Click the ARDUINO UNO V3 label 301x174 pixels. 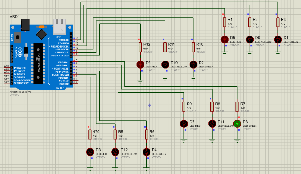click(x=20, y=92)
